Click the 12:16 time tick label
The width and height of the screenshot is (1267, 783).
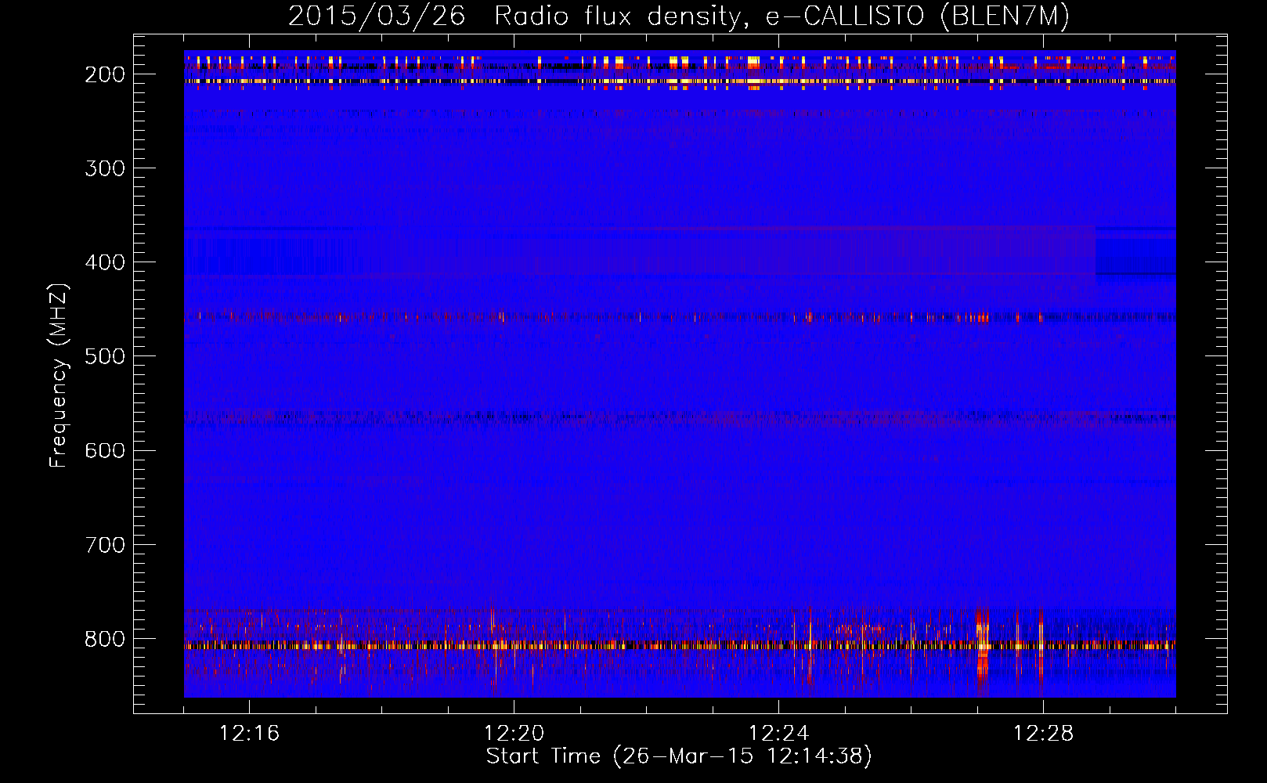(x=249, y=734)
